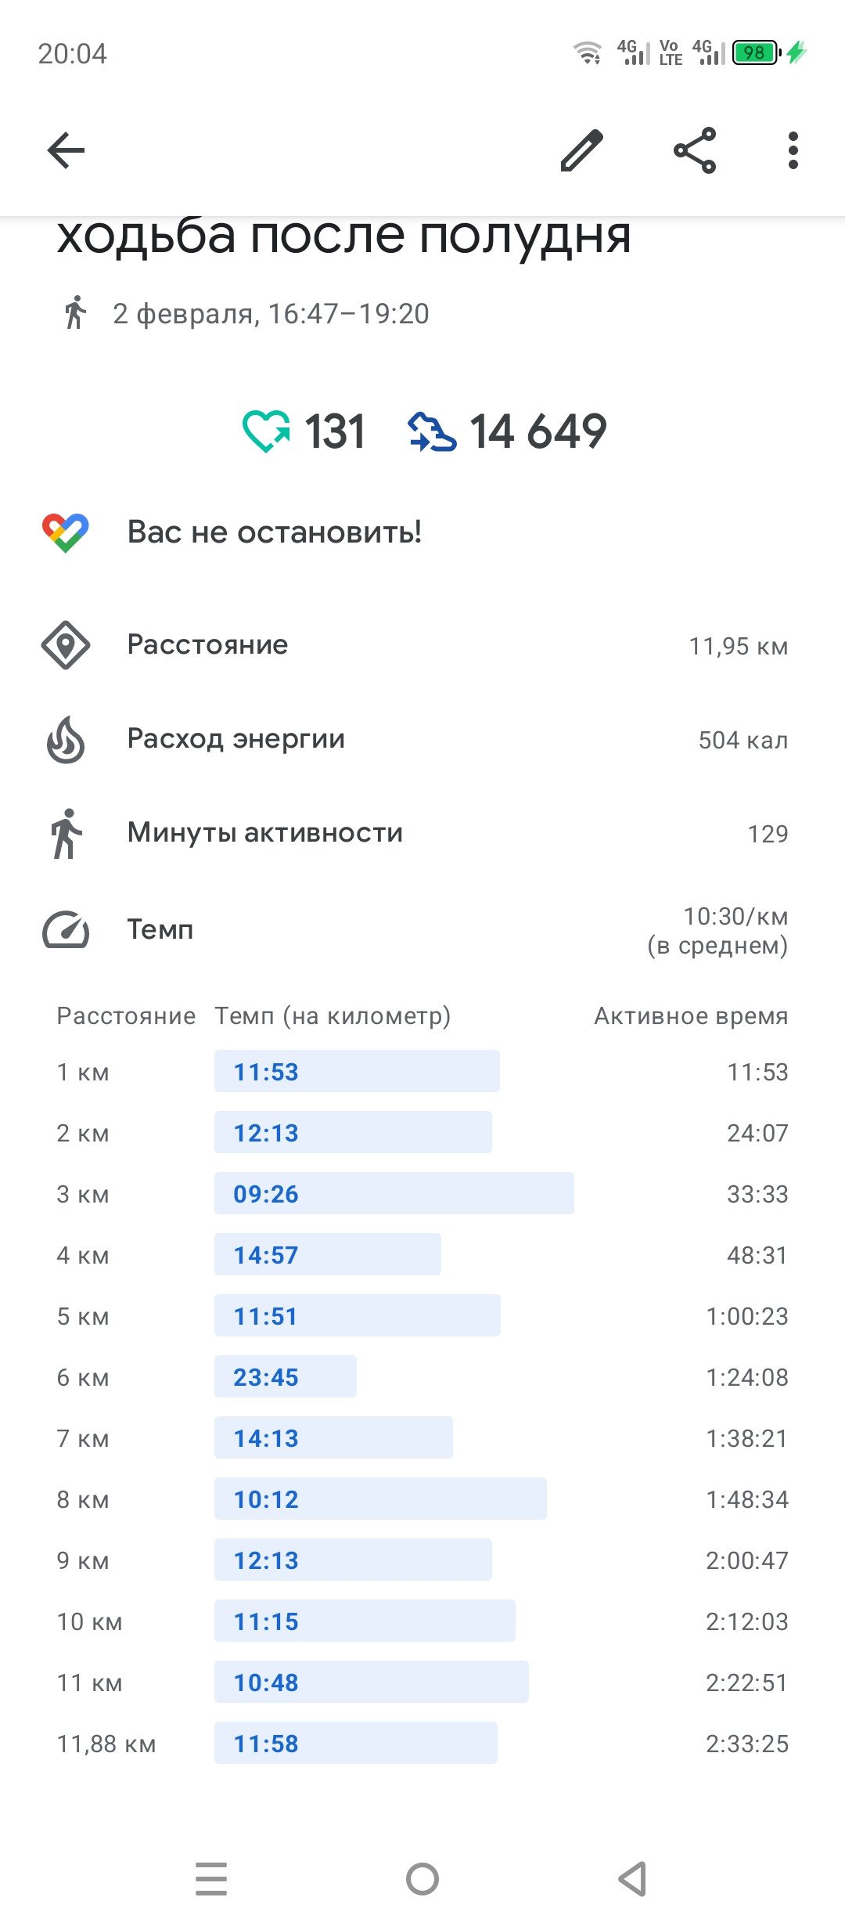Open the three-dot overflow menu
This screenshot has height=1926, width=845.
click(793, 150)
